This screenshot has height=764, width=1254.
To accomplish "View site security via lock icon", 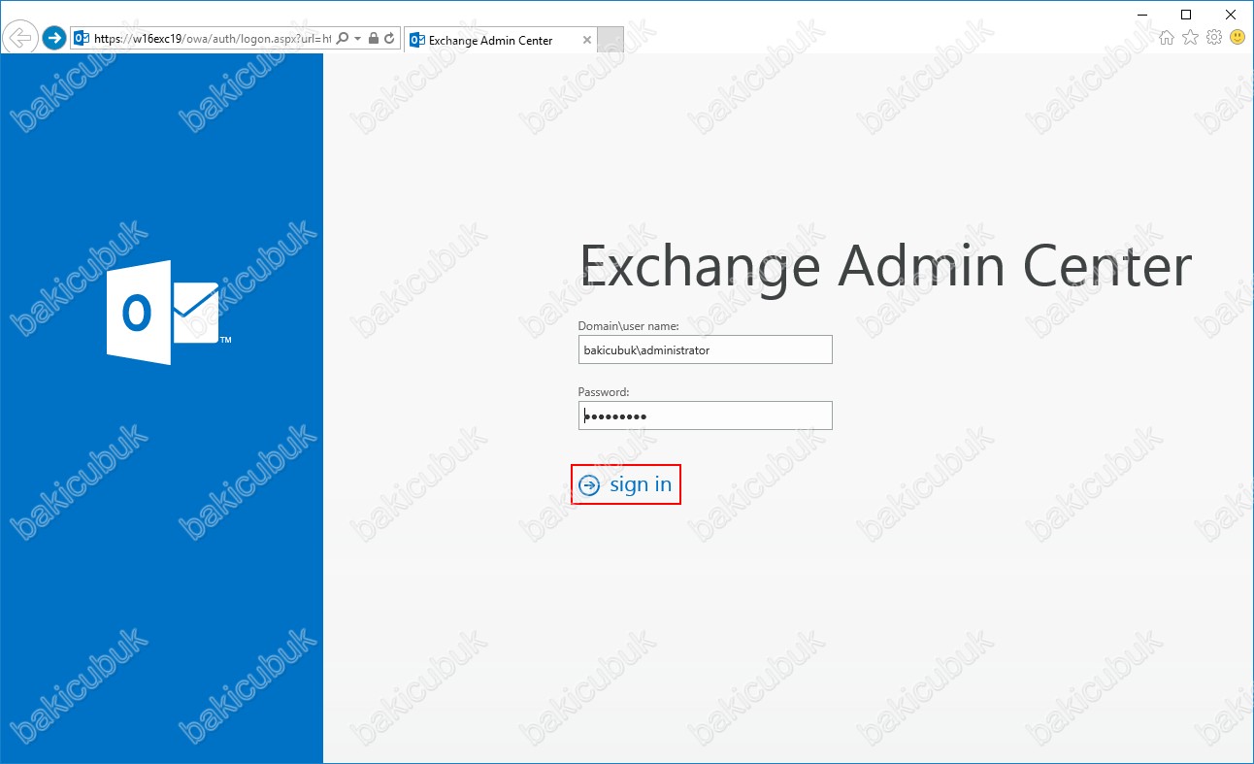I will click(374, 39).
